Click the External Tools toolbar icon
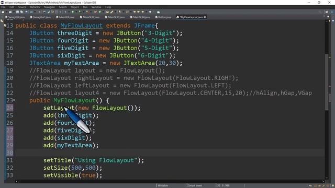This screenshot has width=335, height=188. pyautogui.click(x=87, y=12)
